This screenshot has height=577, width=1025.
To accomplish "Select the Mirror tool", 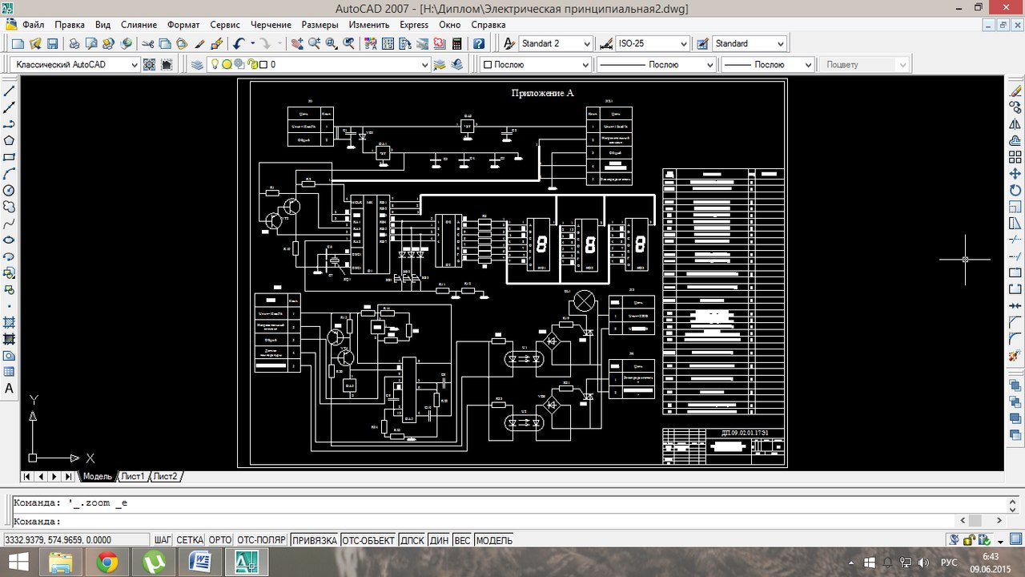I will point(1015,124).
